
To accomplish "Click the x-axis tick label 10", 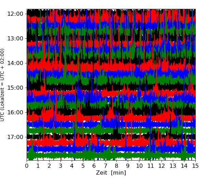I will tap(139, 166).
